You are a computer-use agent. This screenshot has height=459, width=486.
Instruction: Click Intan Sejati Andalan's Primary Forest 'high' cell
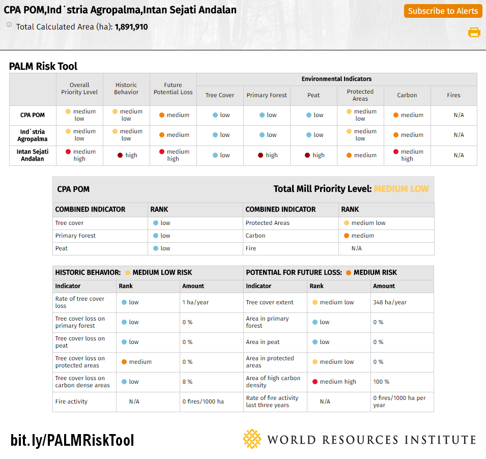[268, 155]
